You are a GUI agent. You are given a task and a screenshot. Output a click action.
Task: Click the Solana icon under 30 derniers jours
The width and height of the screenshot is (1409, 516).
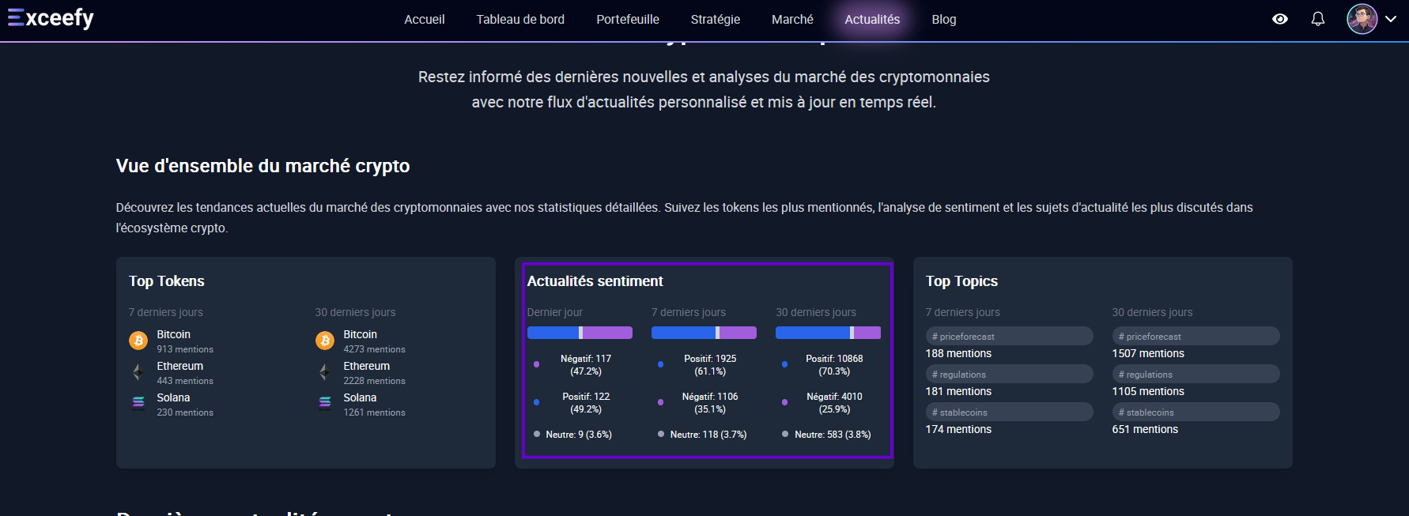(x=325, y=404)
